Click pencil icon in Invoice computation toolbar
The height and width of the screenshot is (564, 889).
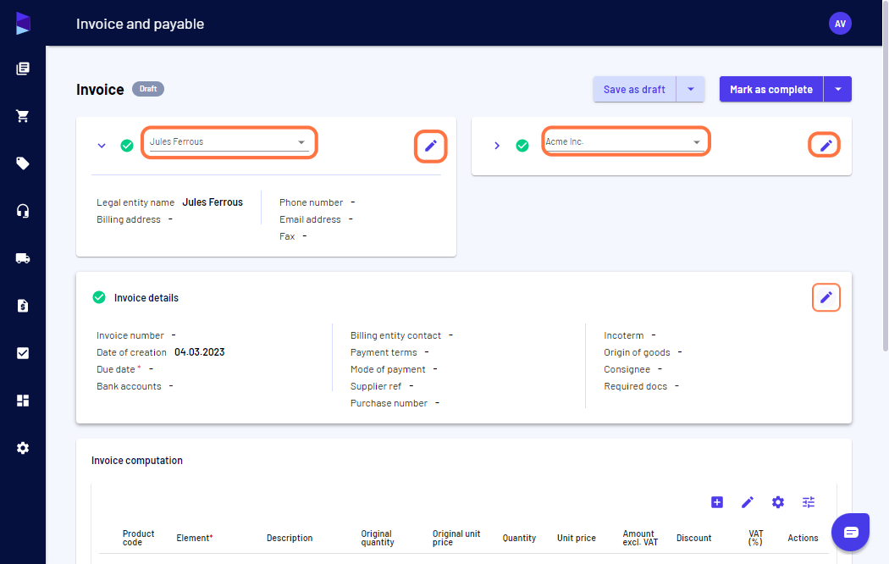(748, 502)
